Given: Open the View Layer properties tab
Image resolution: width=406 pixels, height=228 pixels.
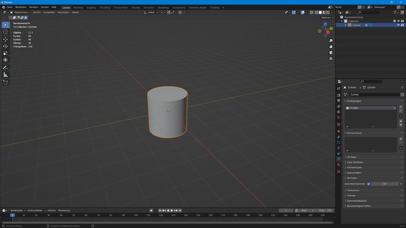Looking at the screenshot, I should coord(339,106).
